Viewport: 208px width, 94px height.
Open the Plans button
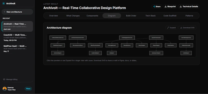coord(28,89)
